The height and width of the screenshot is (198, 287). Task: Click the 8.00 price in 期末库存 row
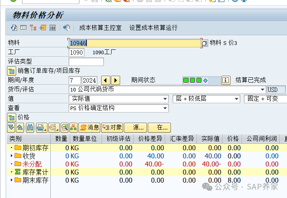coord(234,180)
